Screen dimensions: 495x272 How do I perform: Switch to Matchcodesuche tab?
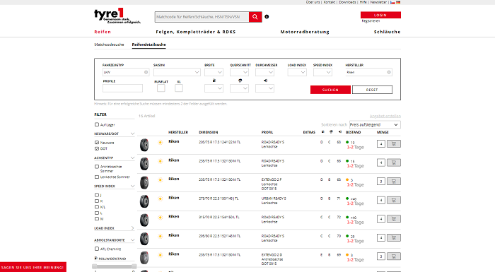point(109,45)
